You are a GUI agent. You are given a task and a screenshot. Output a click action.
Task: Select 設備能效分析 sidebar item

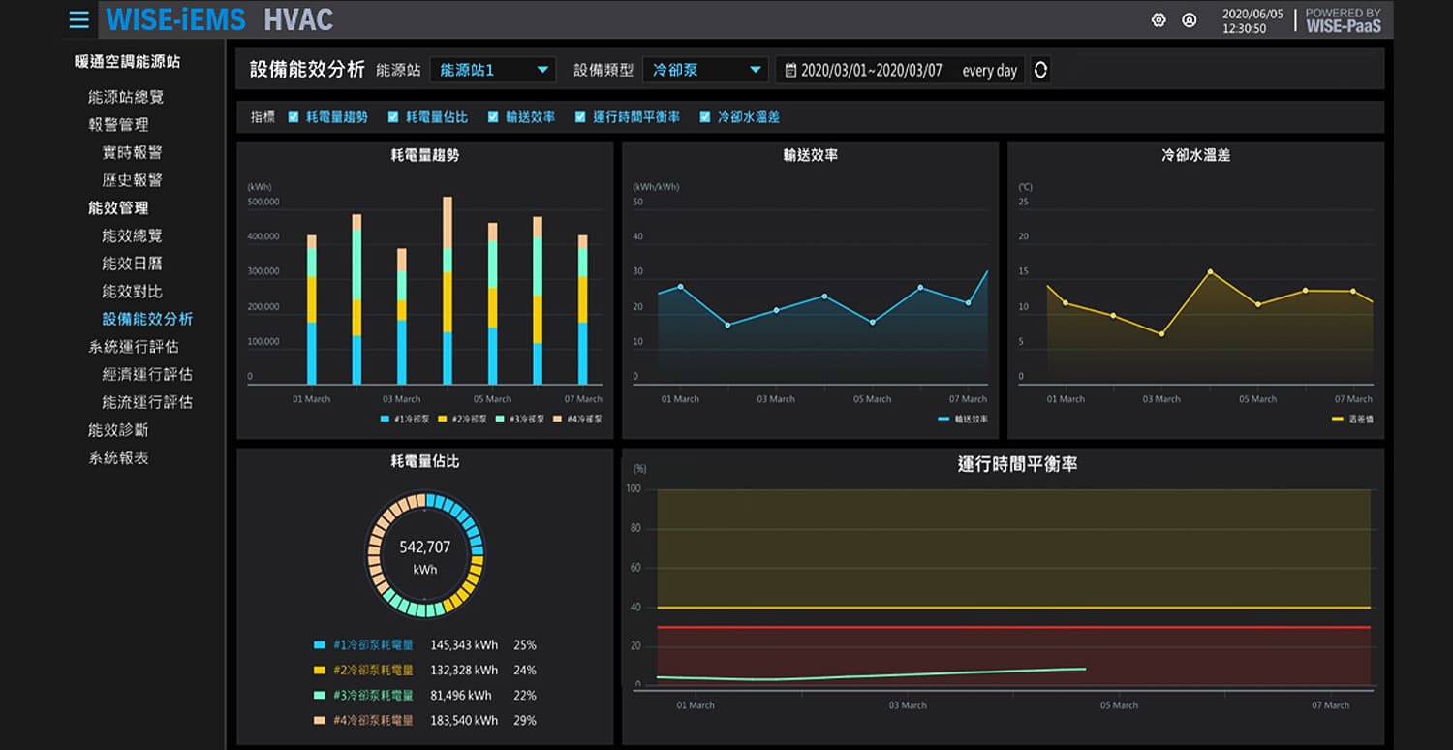pos(147,319)
